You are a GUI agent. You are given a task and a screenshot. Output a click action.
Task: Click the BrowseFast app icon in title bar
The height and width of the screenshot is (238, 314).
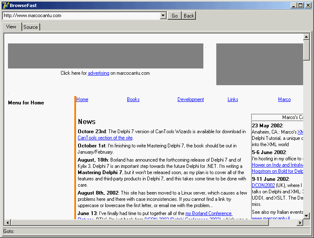[5, 5]
